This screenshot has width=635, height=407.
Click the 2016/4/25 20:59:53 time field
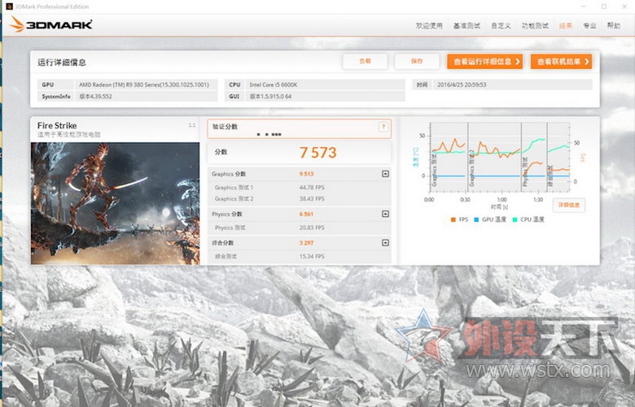click(512, 84)
